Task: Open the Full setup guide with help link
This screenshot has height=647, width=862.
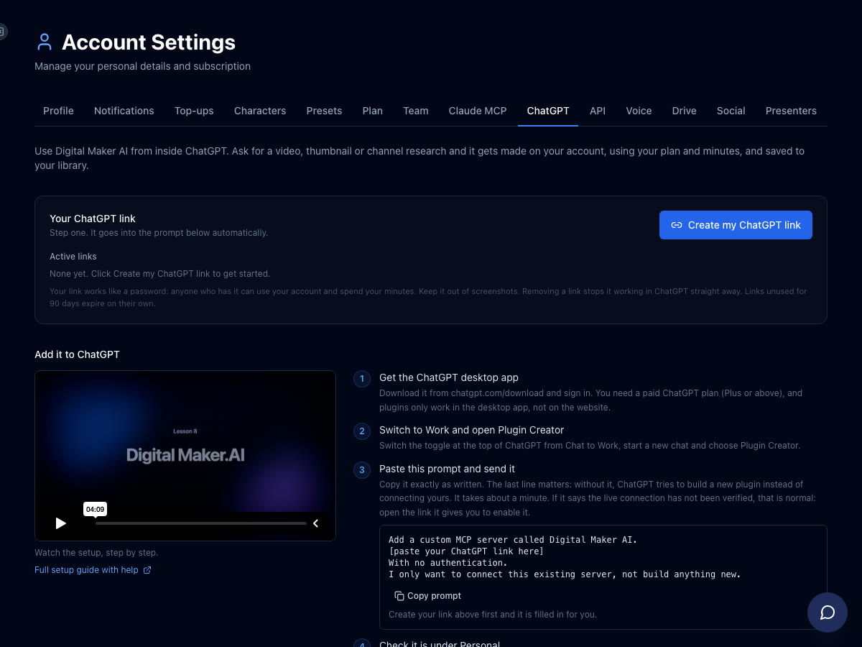Action: [x=93, y=570]
